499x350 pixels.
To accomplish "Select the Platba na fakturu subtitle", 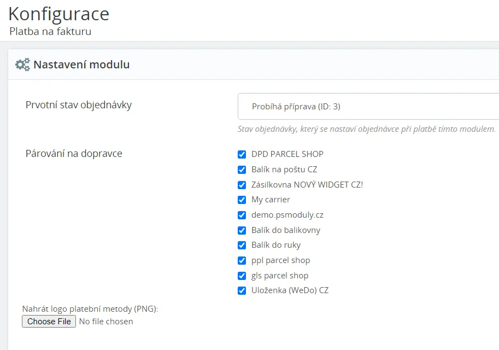I will 50,32.
